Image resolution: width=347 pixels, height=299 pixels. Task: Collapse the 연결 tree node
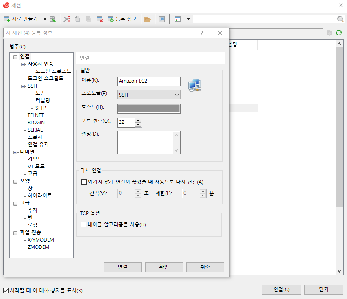[x=15, y=57]
